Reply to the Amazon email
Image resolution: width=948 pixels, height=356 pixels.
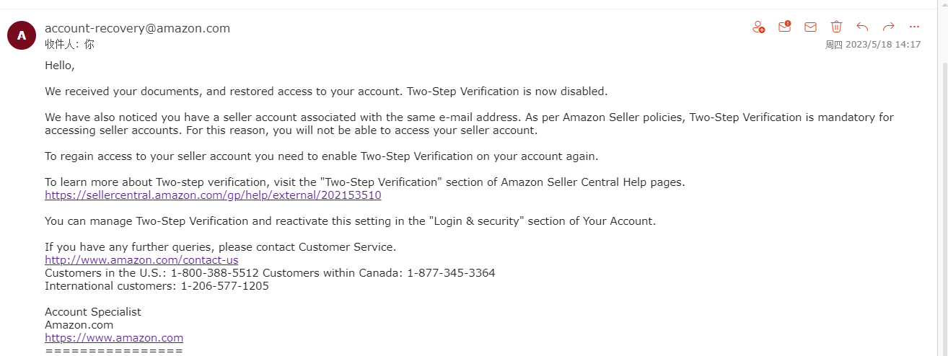click(x=862, y=27)
